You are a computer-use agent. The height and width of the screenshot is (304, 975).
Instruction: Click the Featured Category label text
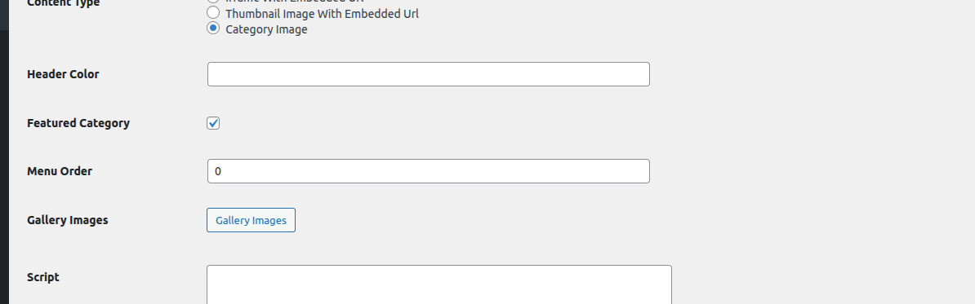78,123
